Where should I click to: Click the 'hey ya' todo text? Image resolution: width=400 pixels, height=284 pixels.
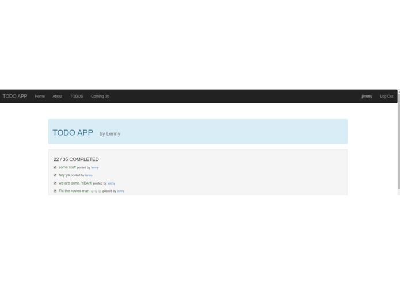pos(64,175)
